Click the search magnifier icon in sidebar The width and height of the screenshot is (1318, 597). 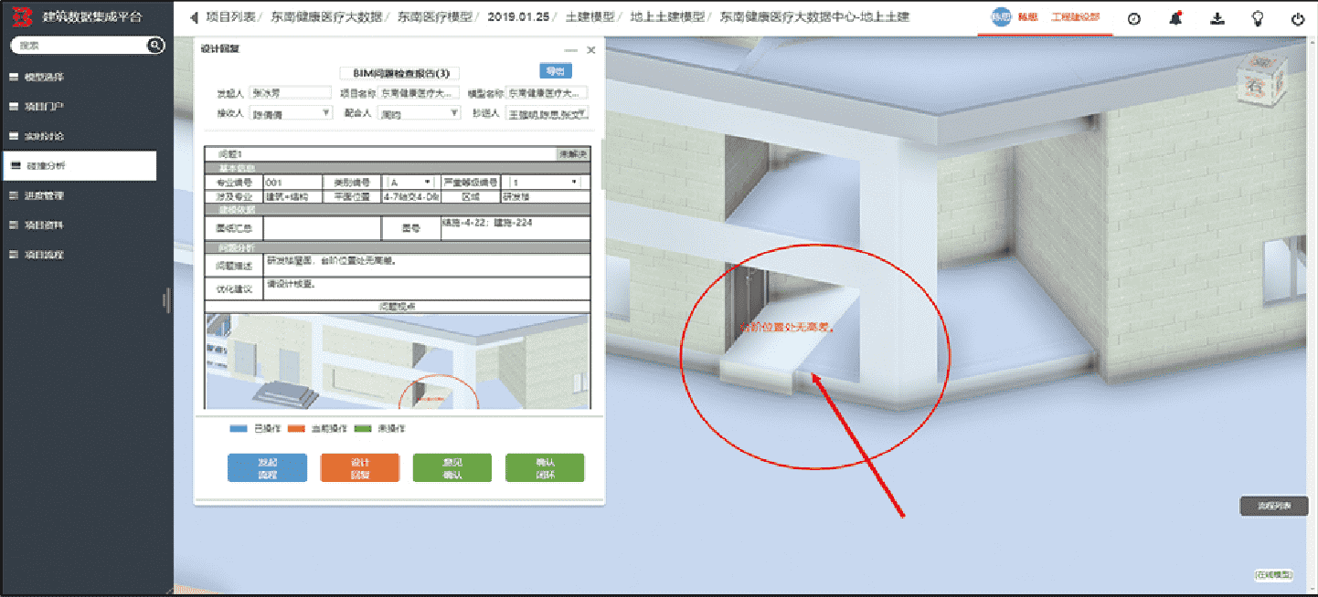point(154,46)
